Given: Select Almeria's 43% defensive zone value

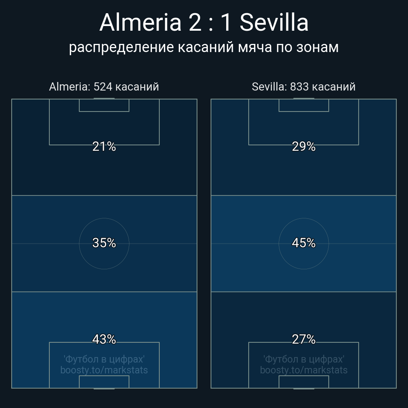Looking at the screenshot, I should [x=104, y=339].
